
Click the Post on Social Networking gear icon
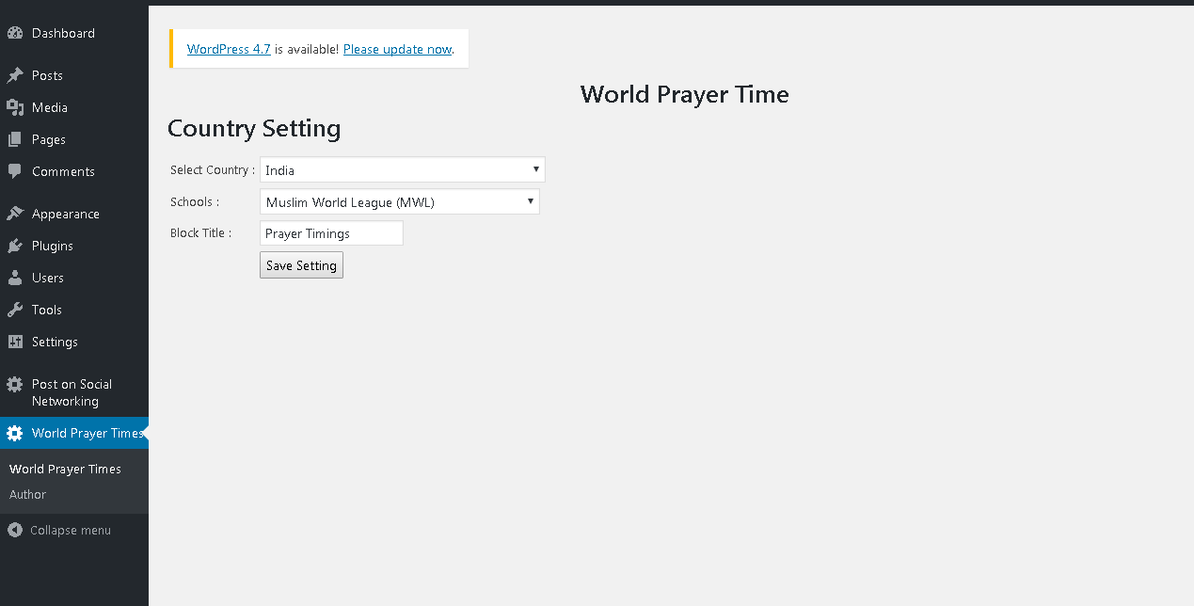15,385
